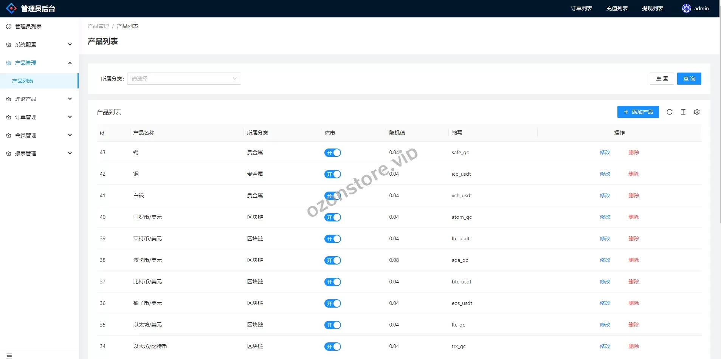Click the page vertical scrollbar
The width and height of the screenshot is (721, 359).
tap(719, 113)
